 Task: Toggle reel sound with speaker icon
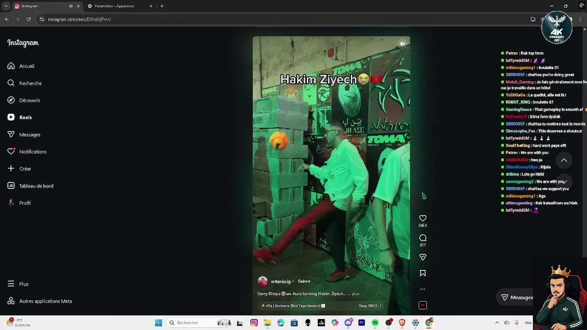tap(402, 44)
